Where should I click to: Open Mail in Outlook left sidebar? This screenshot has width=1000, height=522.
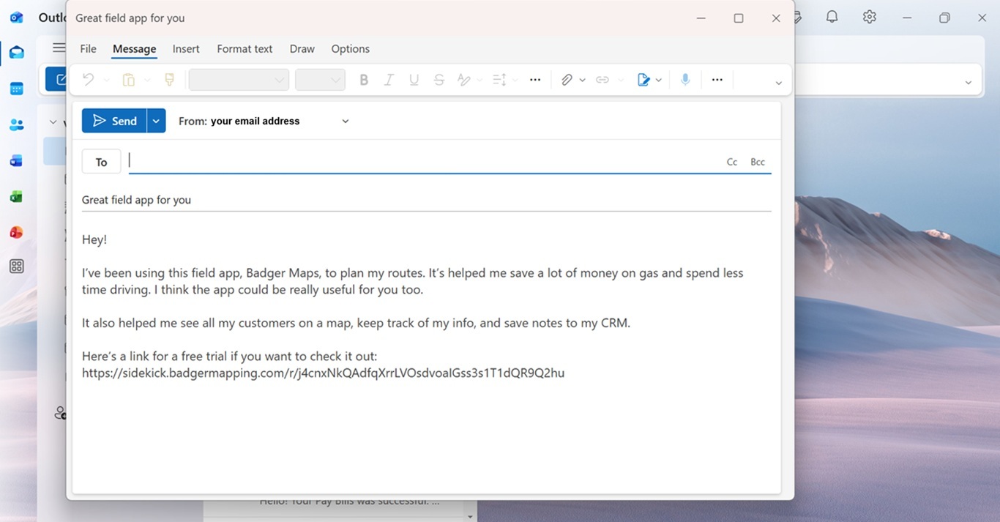point(16,53)
